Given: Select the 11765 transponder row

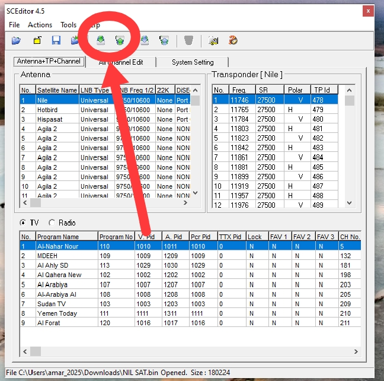Looking at the screenshot, I should [x=239, y=110].
